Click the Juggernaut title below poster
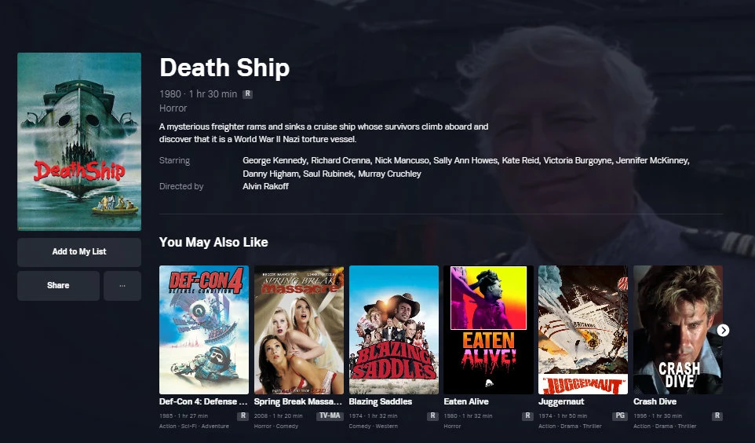 [x=561, y=401]
